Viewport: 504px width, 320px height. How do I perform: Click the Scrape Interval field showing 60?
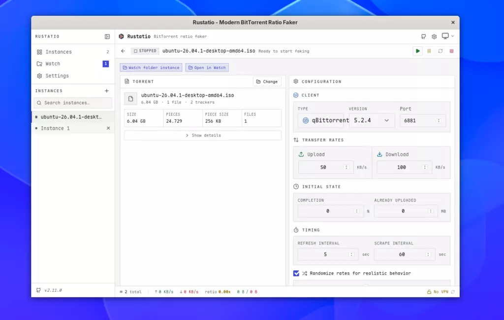[x=405, y=254]
